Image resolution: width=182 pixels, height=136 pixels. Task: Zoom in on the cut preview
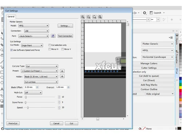pyautogui.click(x=83, y=17)
